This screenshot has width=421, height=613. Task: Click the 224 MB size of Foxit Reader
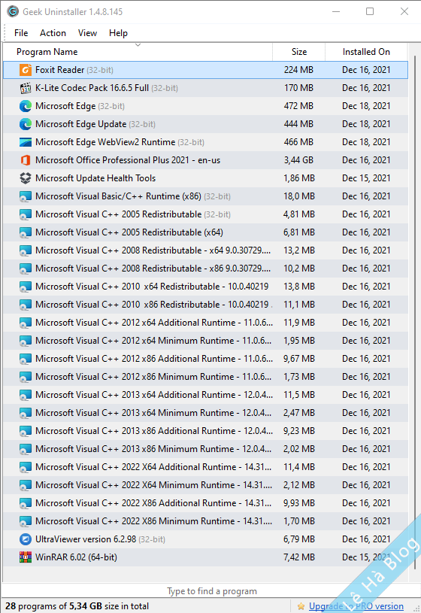298,70
